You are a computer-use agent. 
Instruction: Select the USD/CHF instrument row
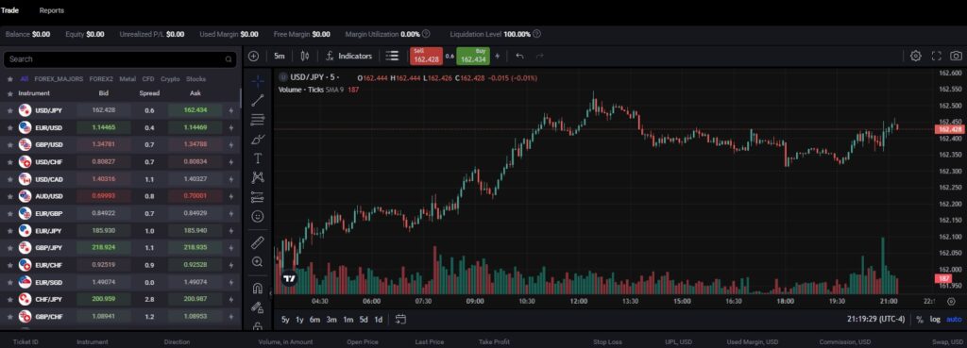tap(120, 162)
